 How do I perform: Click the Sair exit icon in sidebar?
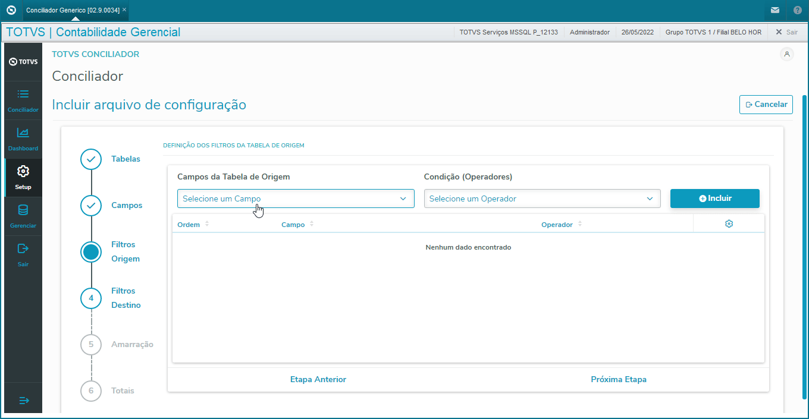click(x=23, y=248)
